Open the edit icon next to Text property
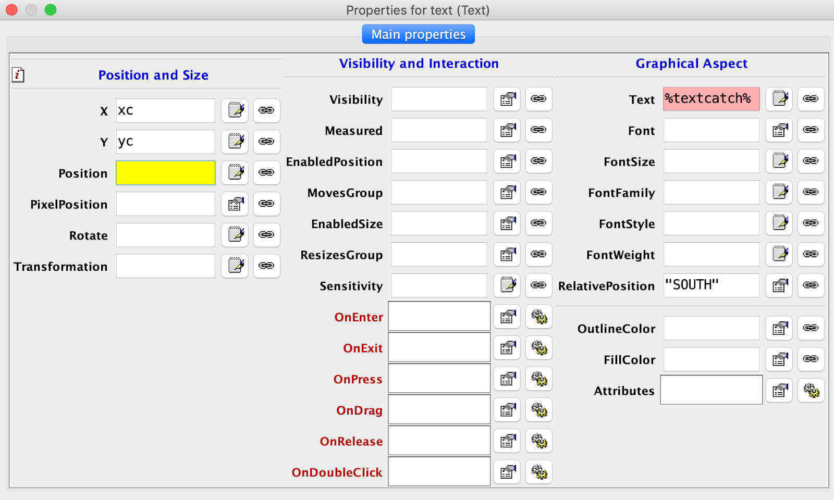Screen dimensions: 834x500 (779, 99)
